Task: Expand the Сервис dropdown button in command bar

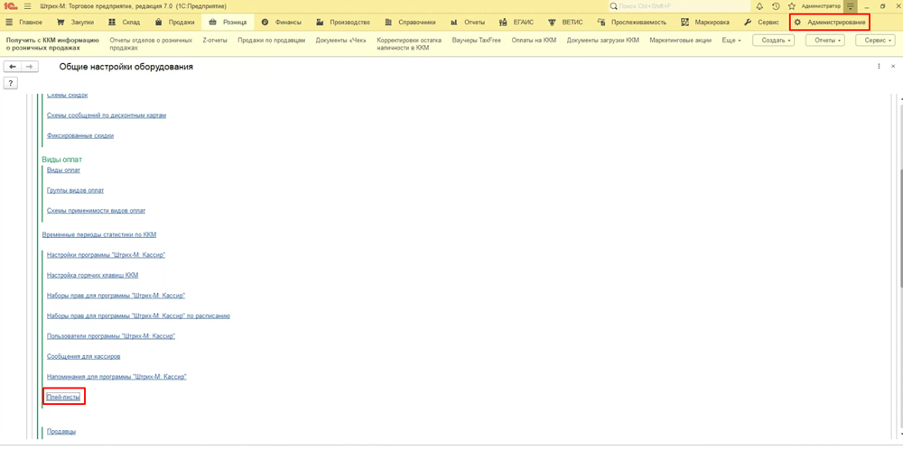Action: coord(877,41)
